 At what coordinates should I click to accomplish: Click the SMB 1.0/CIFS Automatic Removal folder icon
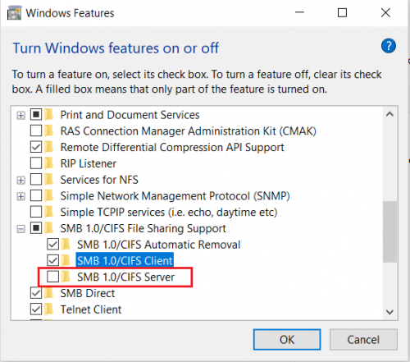coord(66,245)
